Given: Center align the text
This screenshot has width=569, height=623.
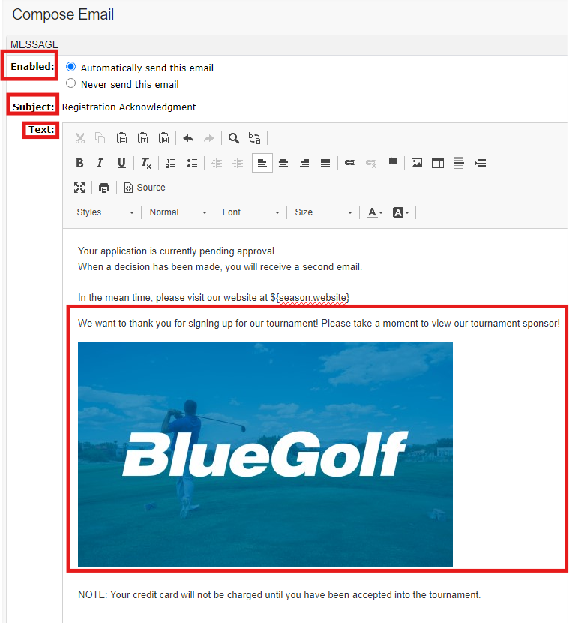Looking at the screenshot, I should pos(283,163).
